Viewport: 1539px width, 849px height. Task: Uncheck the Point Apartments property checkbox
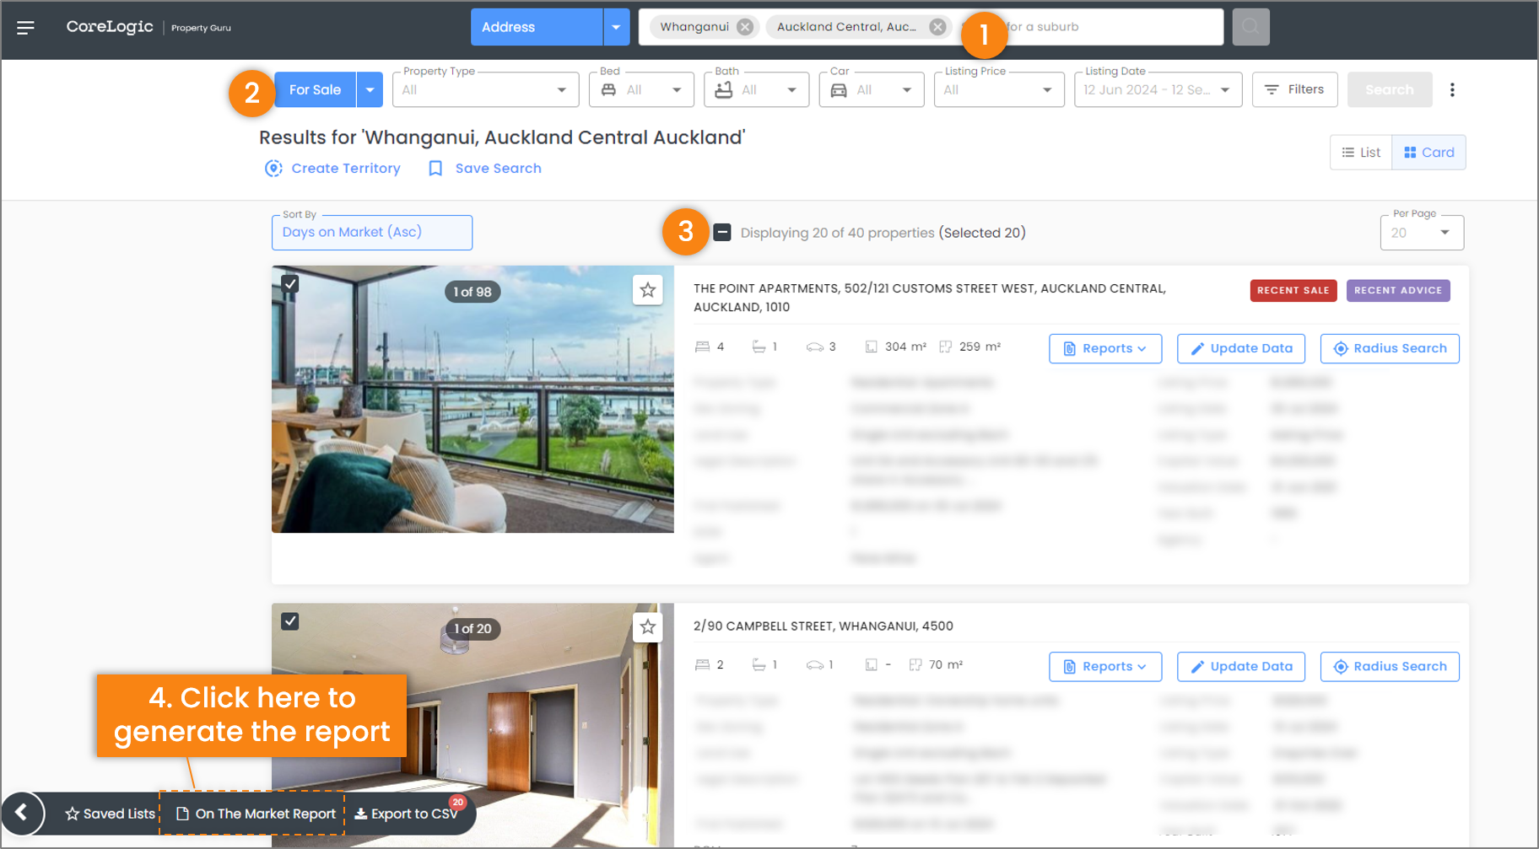click(290, 283)
